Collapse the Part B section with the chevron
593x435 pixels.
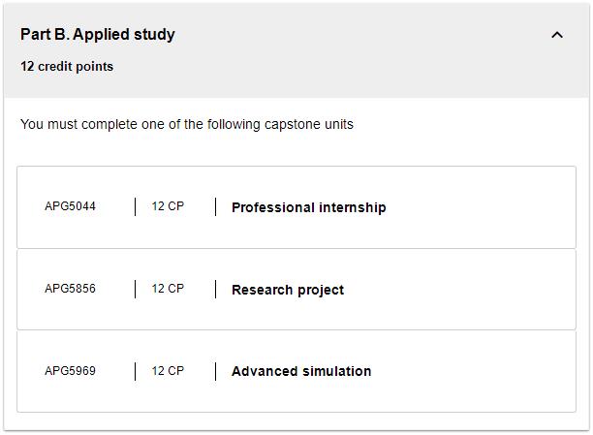(x=557, y=35)
